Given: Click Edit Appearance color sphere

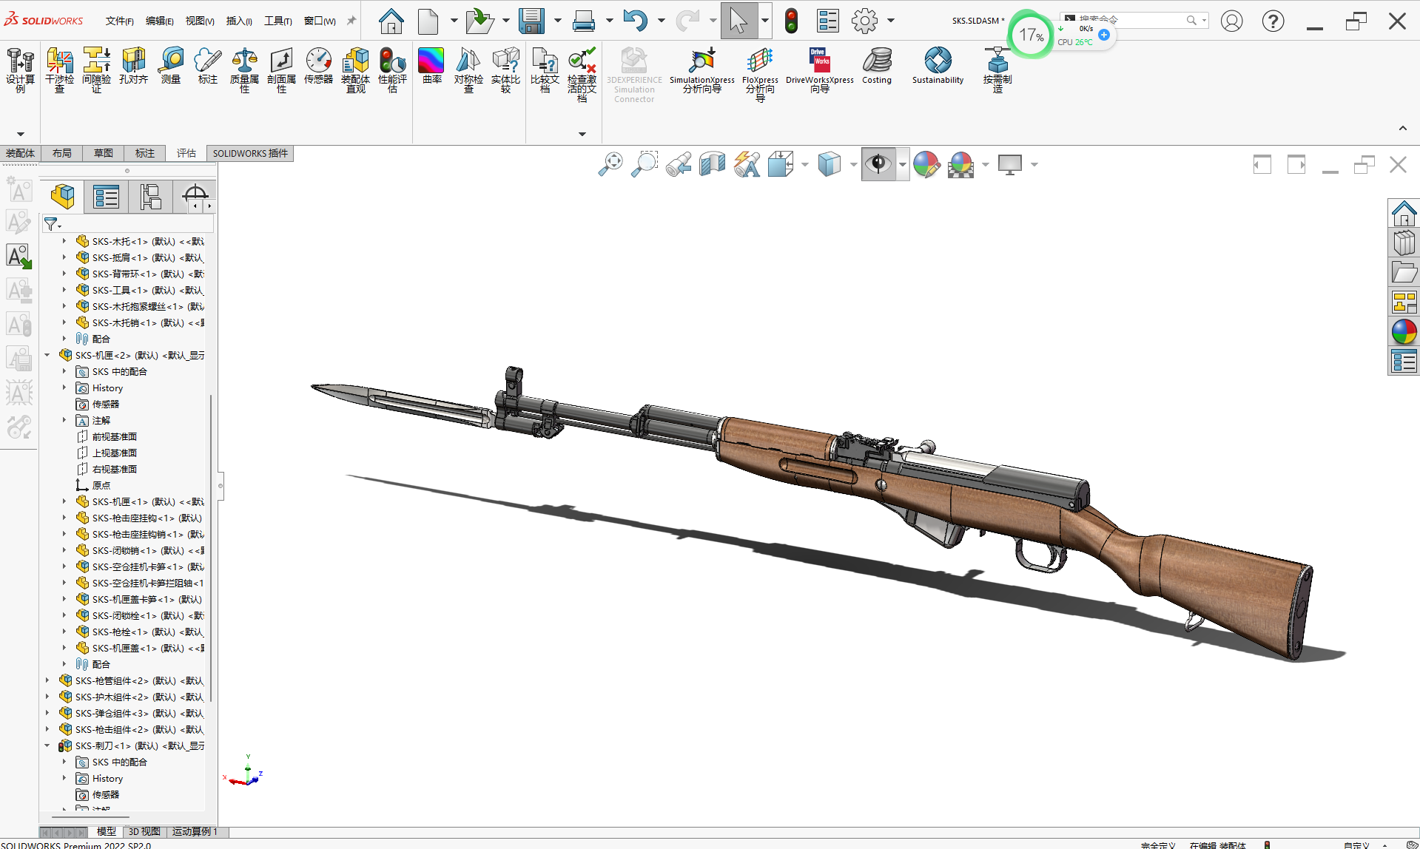Looking at the screenshot, I should pos(926,164).
